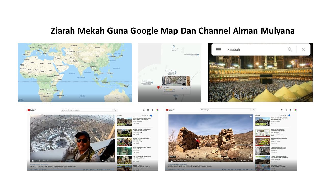Click the YouTube logo in Zam Zam window
326x183 pixels.
click(x=31, y=110)
